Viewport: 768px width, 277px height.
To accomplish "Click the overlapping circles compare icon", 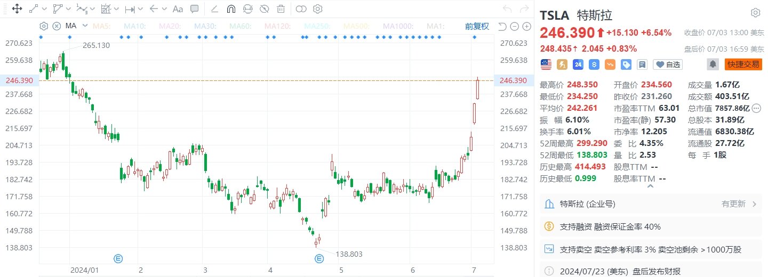I will pos(301,9).
